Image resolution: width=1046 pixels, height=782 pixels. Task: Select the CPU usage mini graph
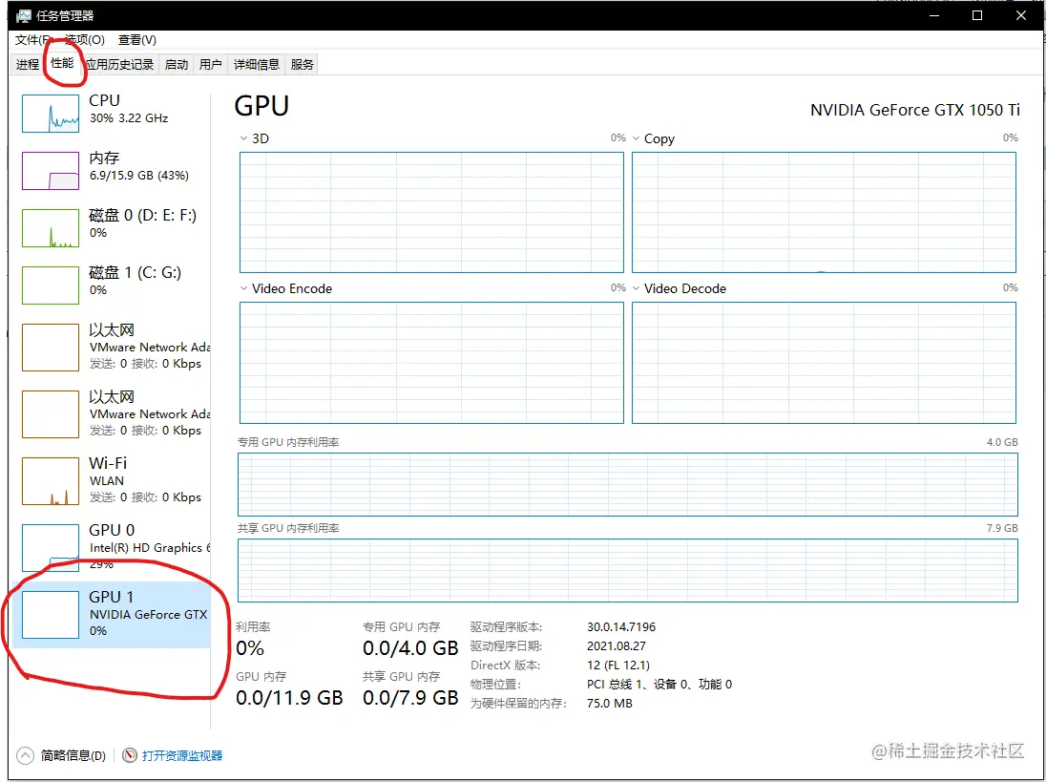51,114
